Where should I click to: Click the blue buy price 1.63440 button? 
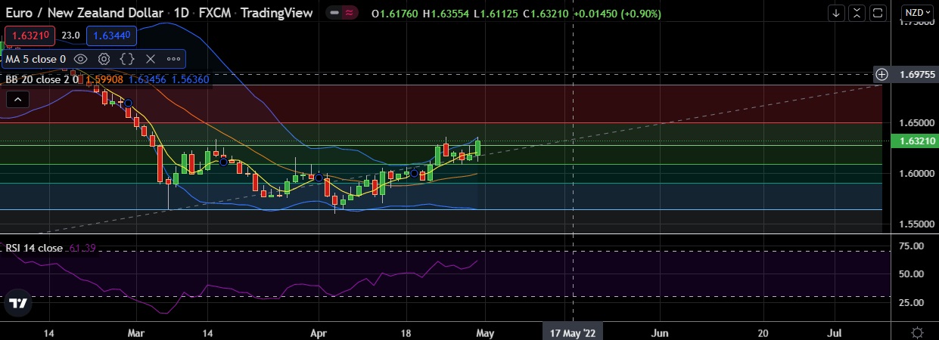(x=112, y=35)
